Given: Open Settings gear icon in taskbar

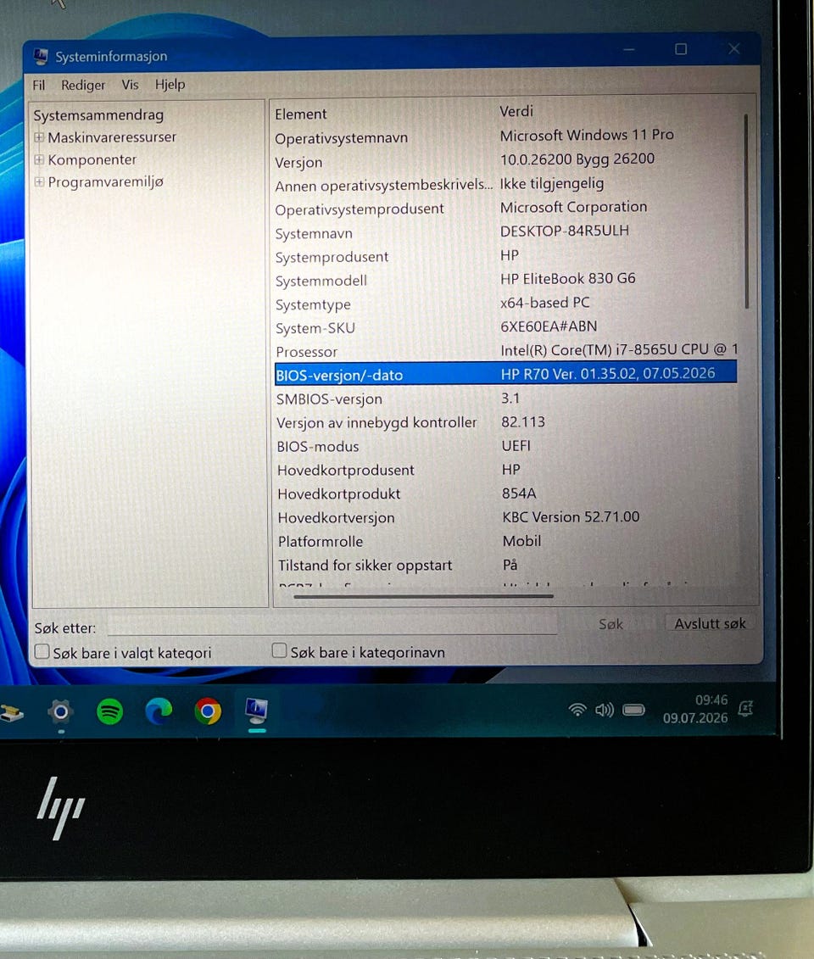Looking at the screenshot, I should pos(60,711).
